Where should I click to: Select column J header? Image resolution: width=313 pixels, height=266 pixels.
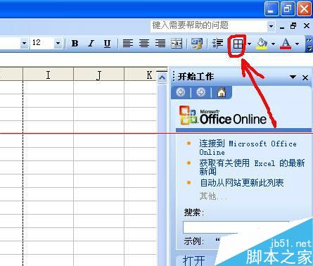coord(98,75)
